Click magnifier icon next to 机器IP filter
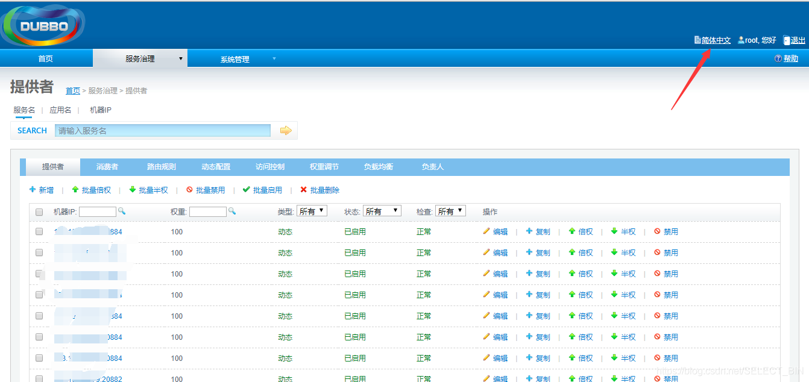The image size is (809, 382). (x=121, y=211)
